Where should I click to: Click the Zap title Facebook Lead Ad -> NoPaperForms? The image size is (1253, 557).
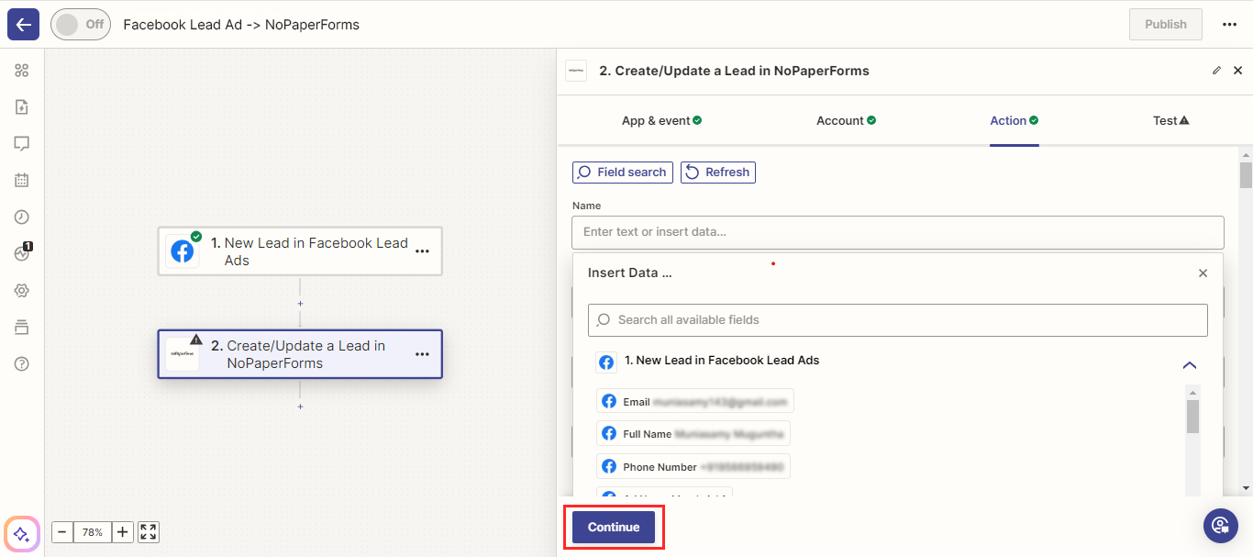pos(241,25)
